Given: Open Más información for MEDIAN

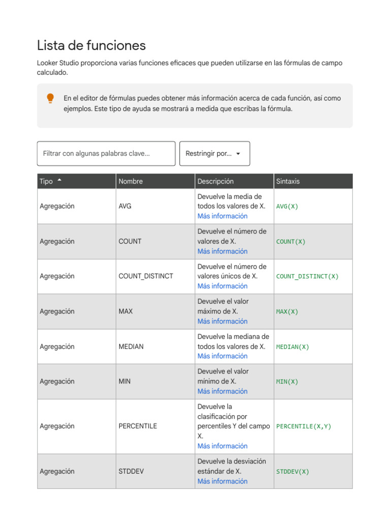Looking at the screenshot, I should (222, 356).
